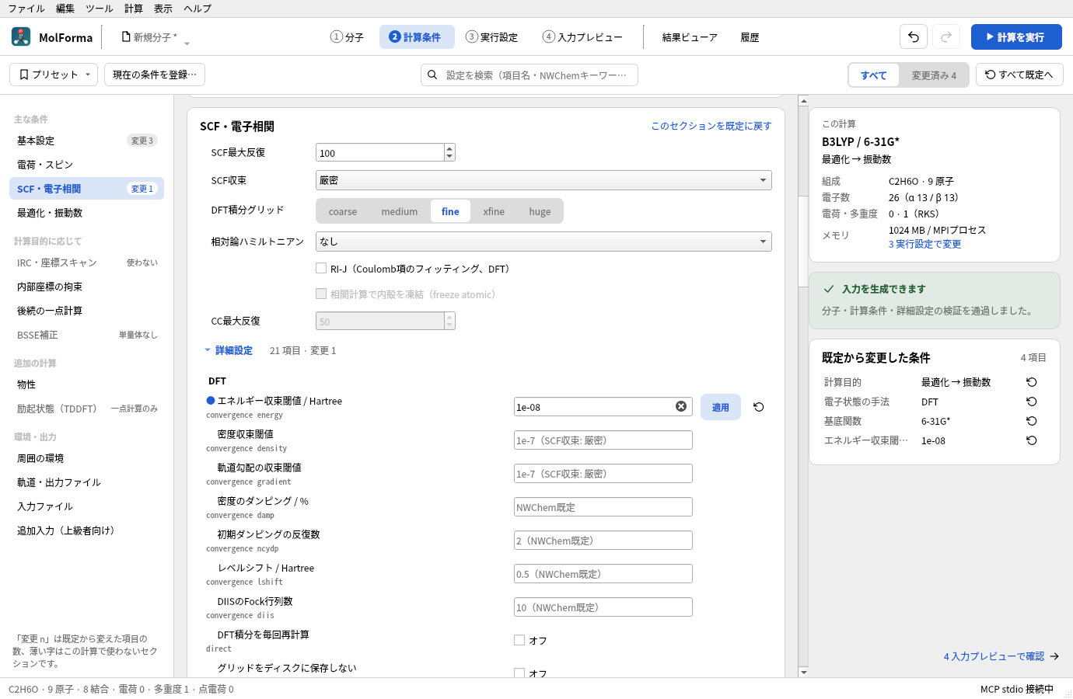1073x699 pixels.
Task: Select 最適化・振動数 in sidebar
Action: click(x=86, y=213)
